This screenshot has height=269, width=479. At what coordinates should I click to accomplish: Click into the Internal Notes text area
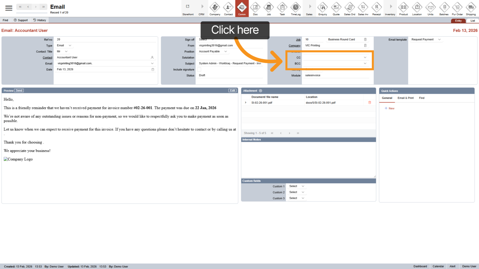click(308, 159)
